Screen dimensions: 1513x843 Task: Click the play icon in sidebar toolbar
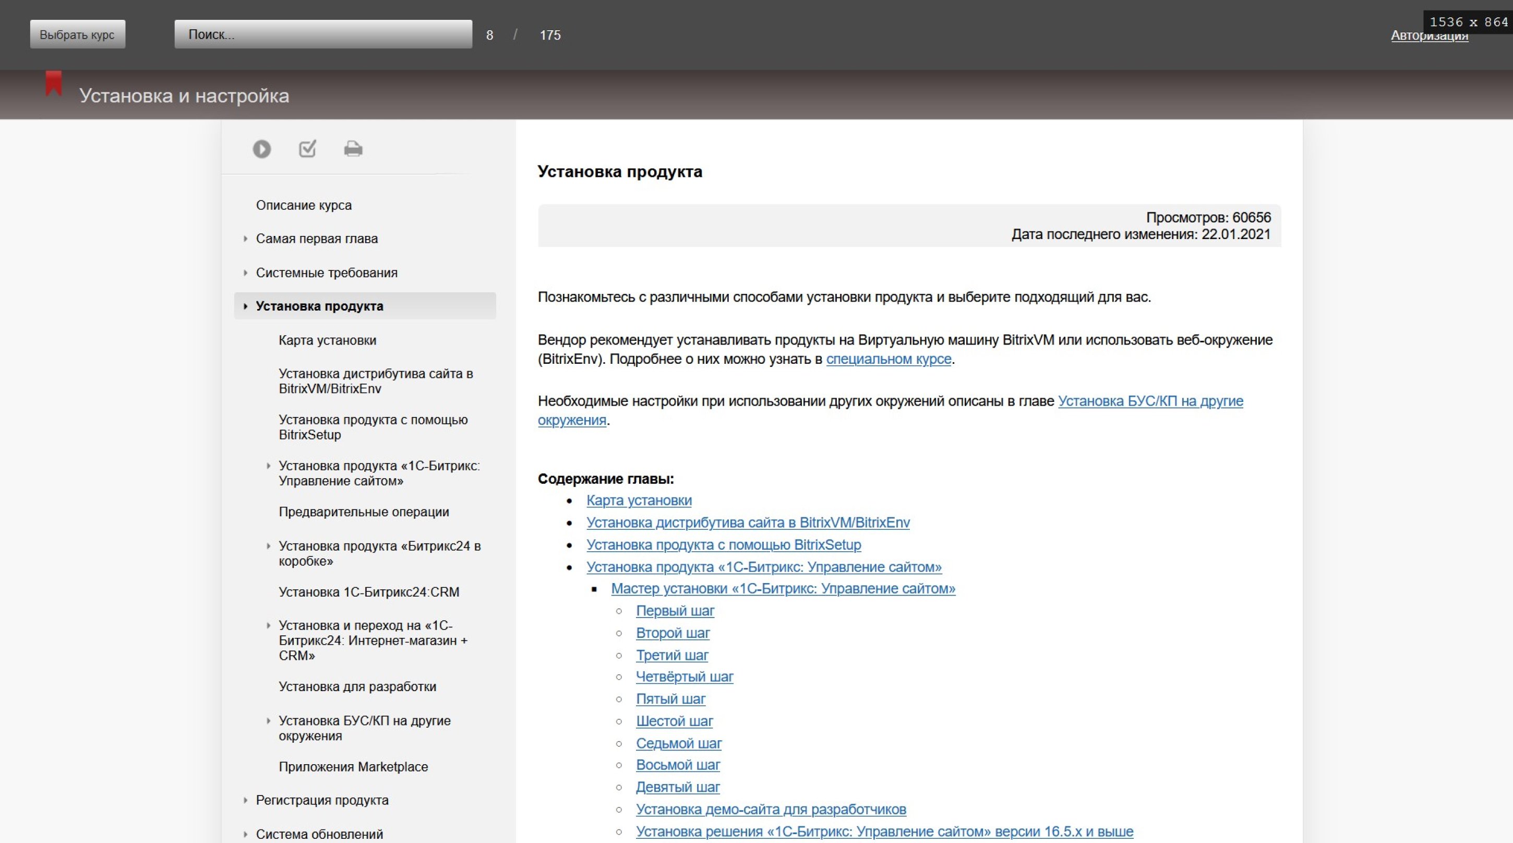tap(261, 149)
